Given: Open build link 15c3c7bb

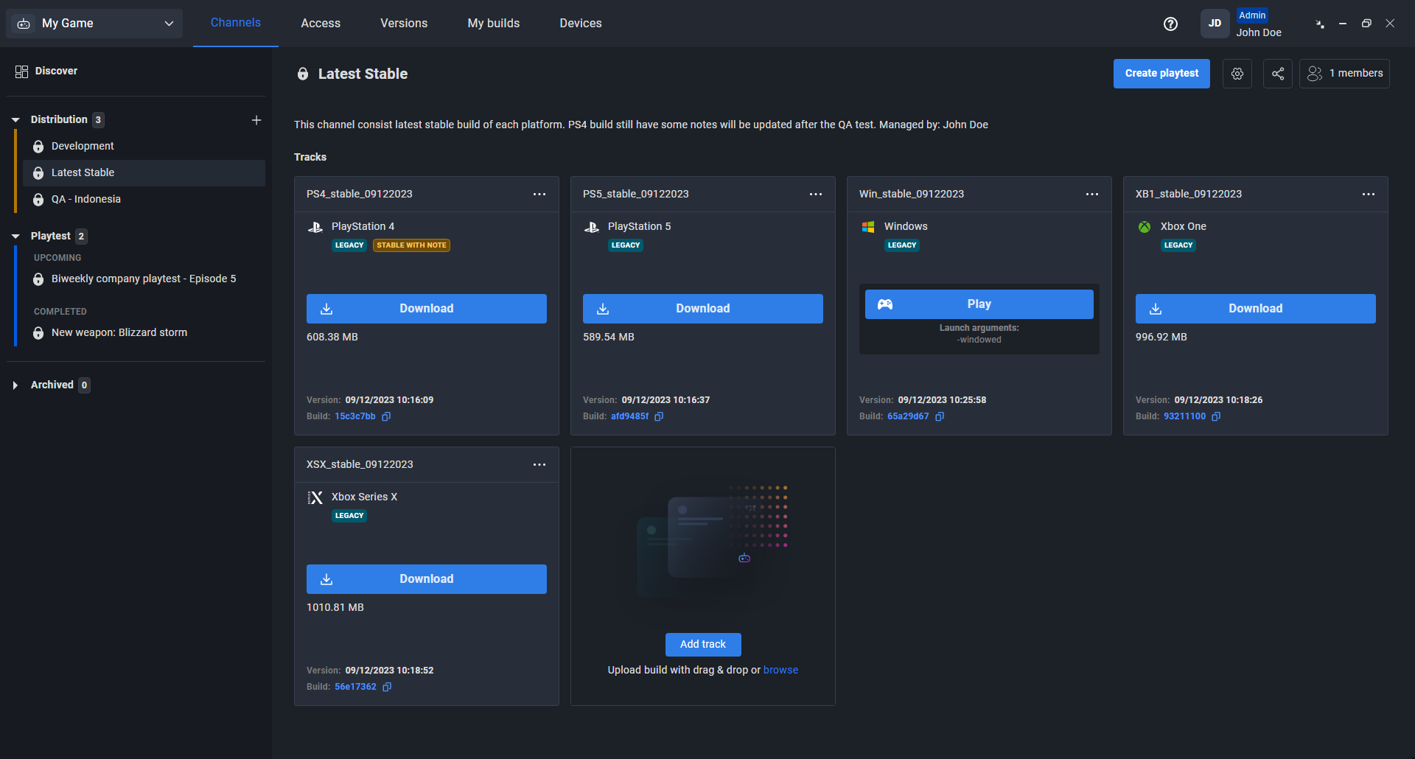Looking at the screenshot, I should click(x=355, y=416).
